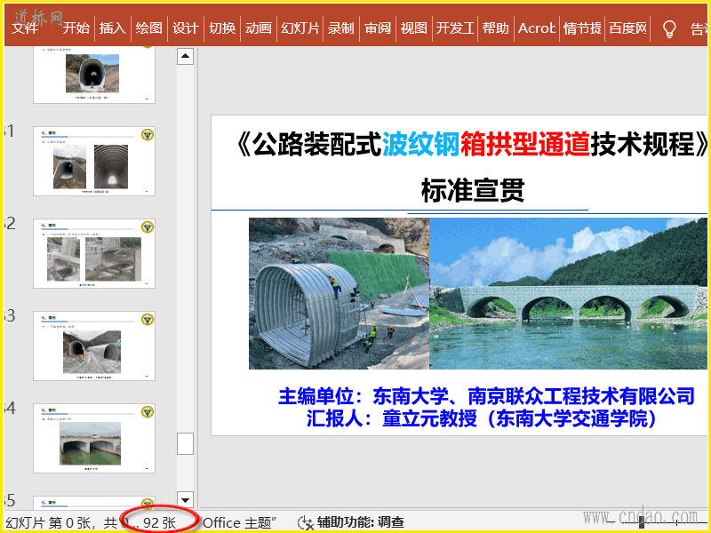Open the 插入 ribbon tab
Viewport: 711px width, 533px height.
(x=112, y=28)
